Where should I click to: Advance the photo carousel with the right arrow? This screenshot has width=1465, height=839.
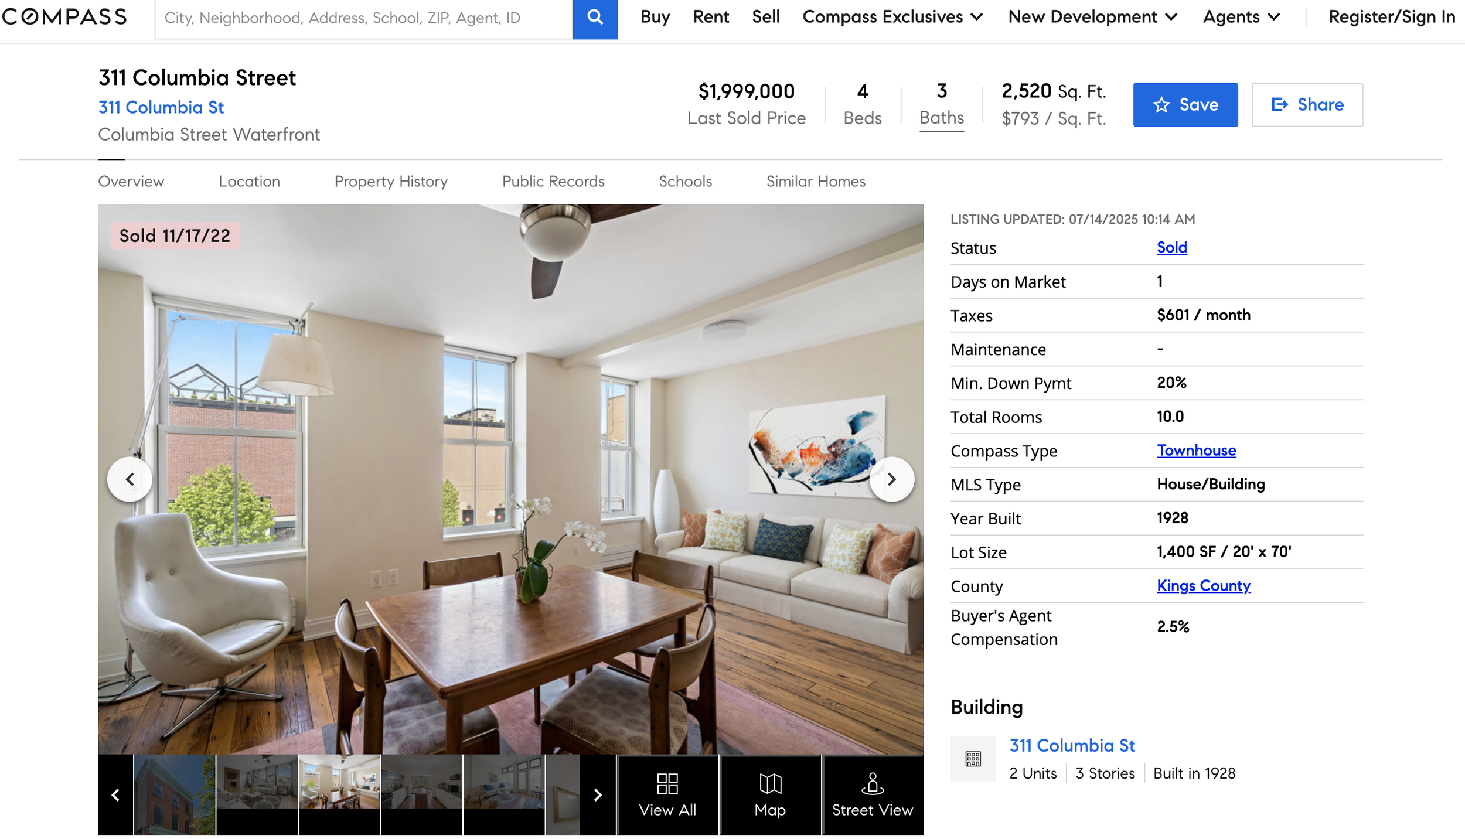coord(892,479)
